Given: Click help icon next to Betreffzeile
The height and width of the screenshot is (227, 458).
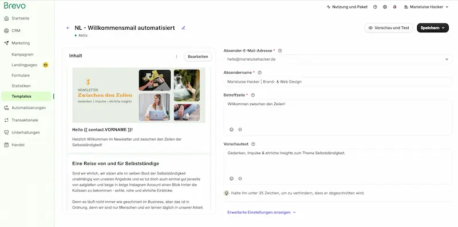Looking at the screenshot, I should click(x=253, y=95).
